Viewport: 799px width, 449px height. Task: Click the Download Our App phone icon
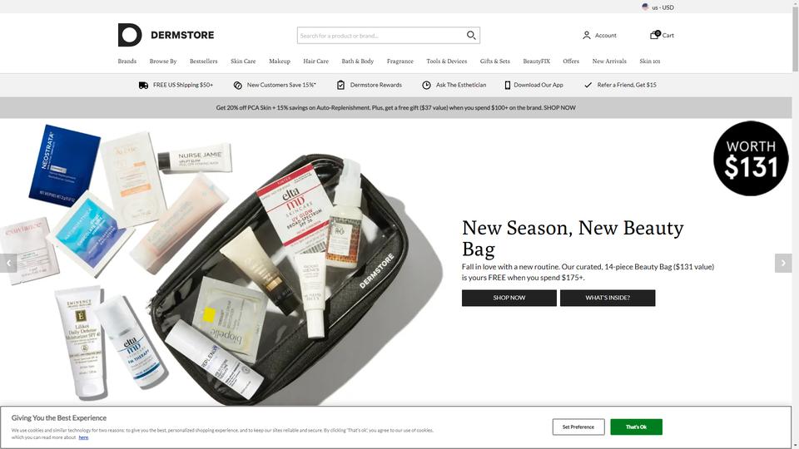[x=507, y=85]
